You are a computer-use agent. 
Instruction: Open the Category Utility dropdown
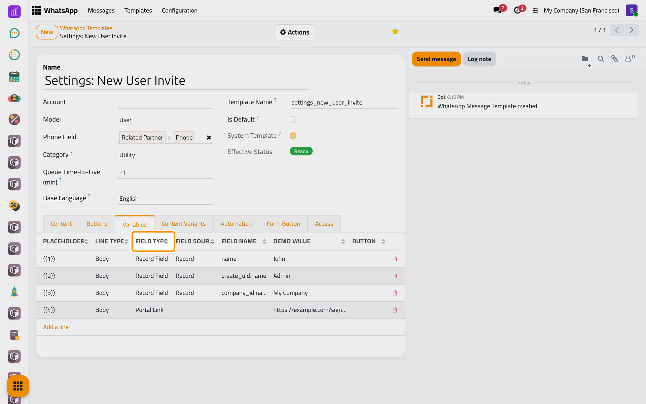[x=165, y=155]
